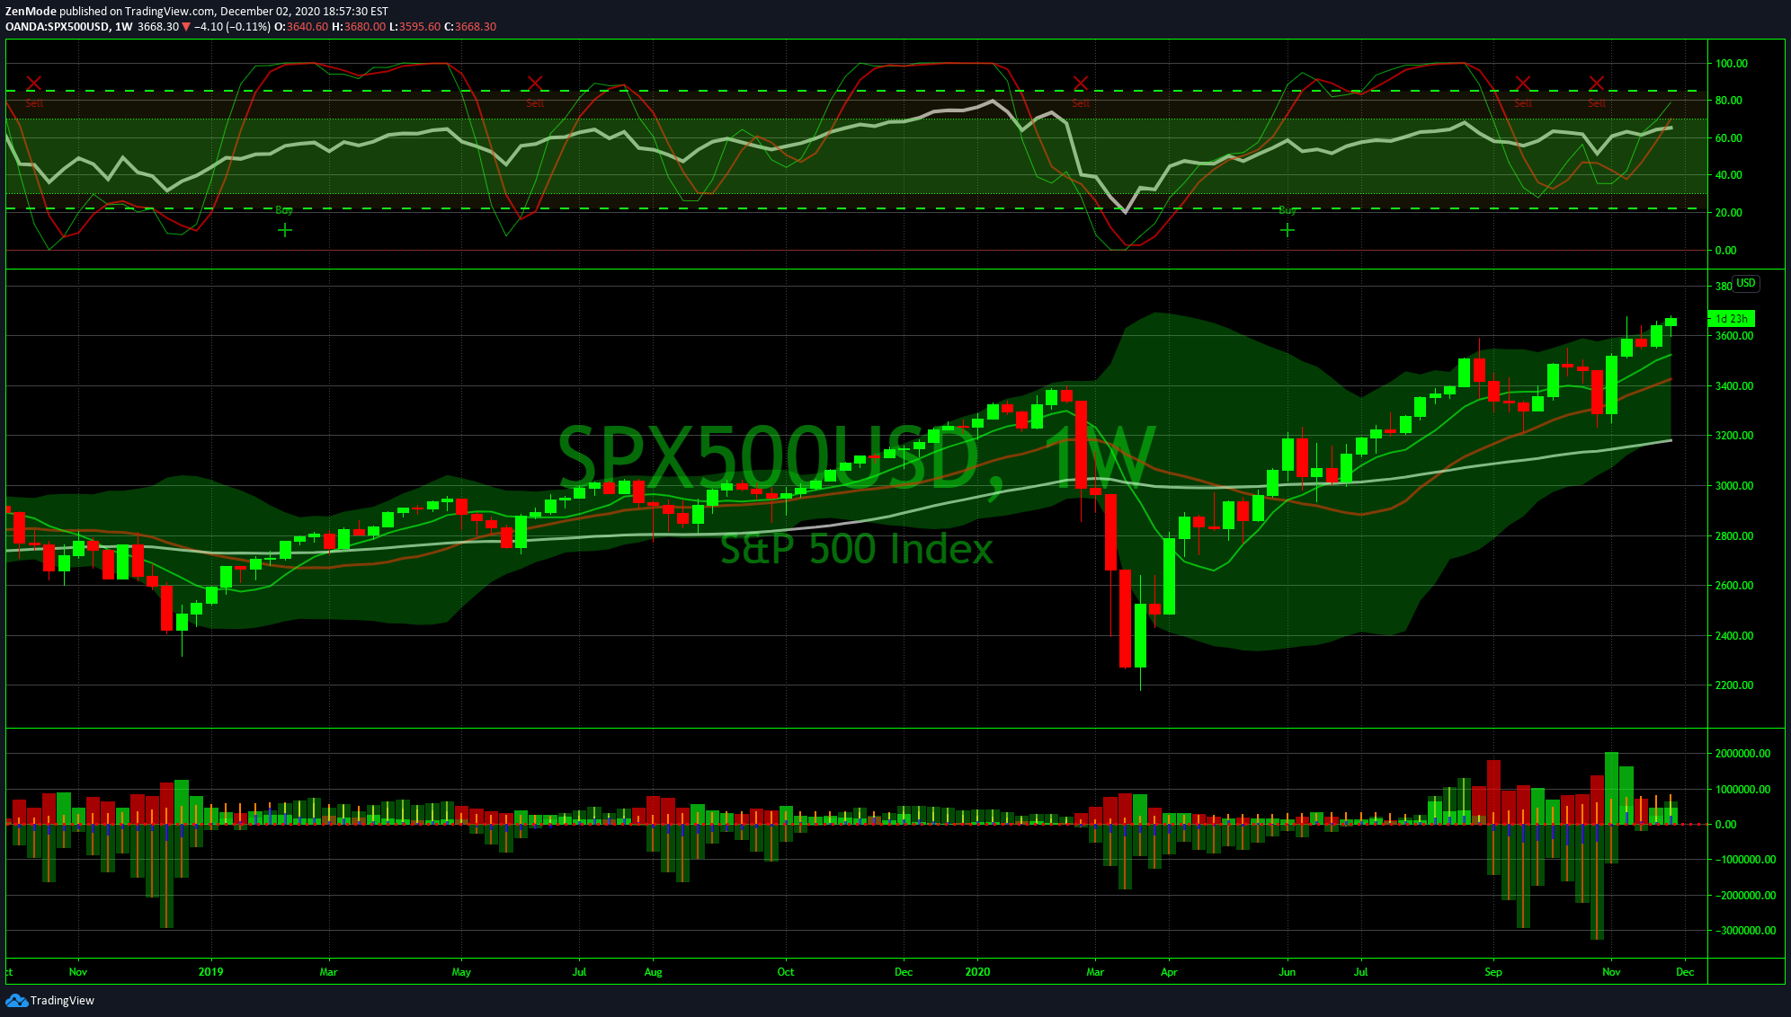Click the Jun label on time axis
This screenshot has width=1791, height=1017.
1288,972
